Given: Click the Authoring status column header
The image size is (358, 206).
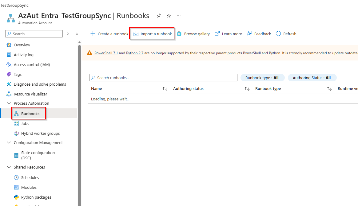Looking at the screenshot, I should [188, 89].
